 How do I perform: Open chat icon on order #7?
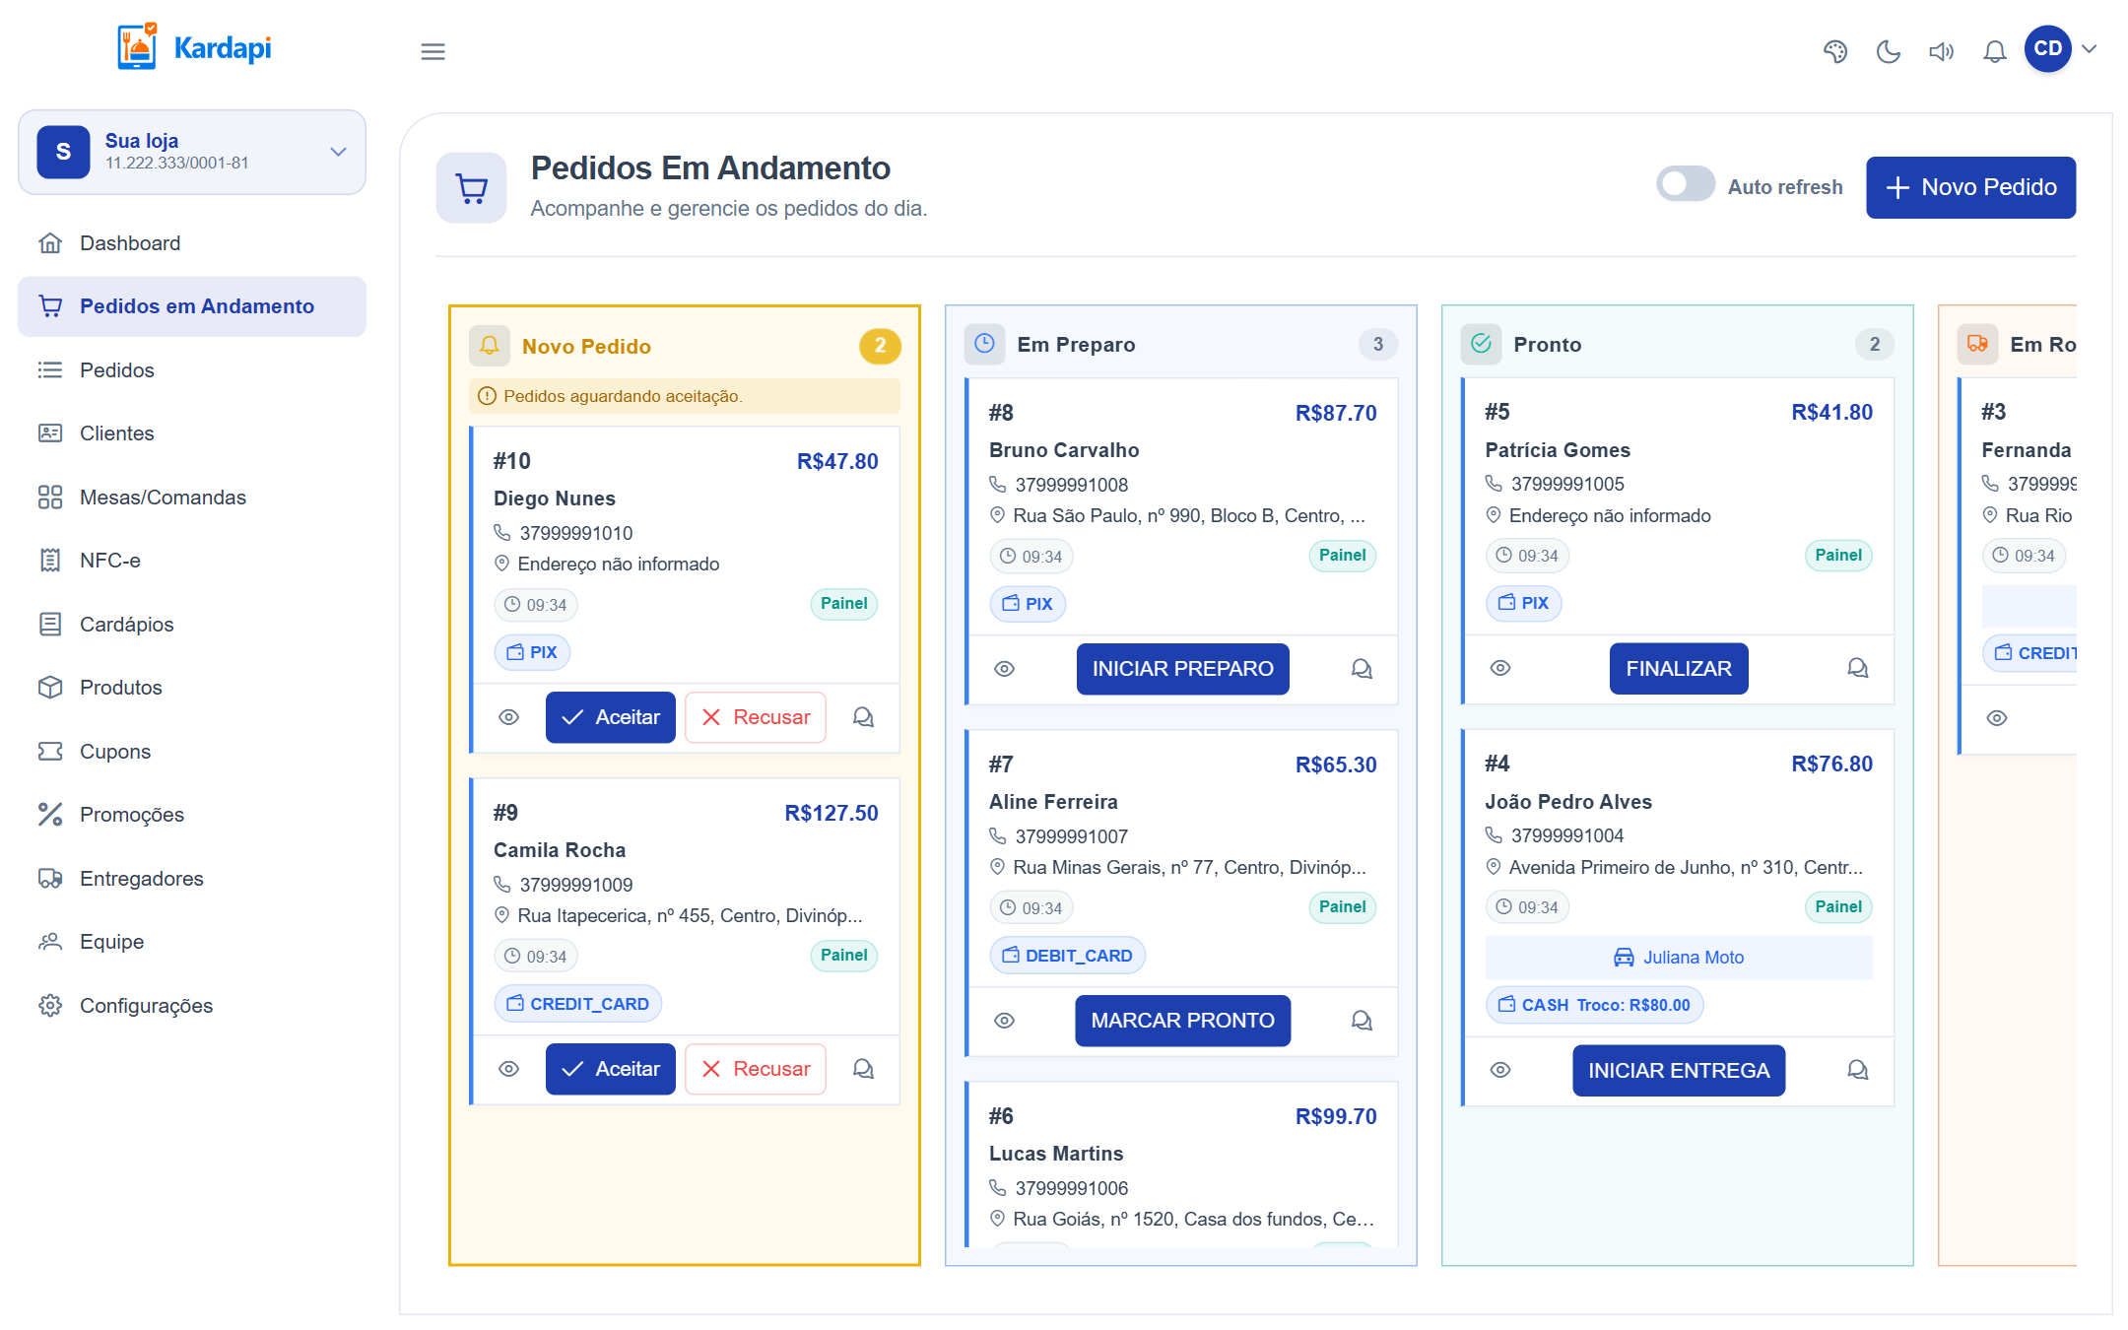click(x=1362, y=1021)
